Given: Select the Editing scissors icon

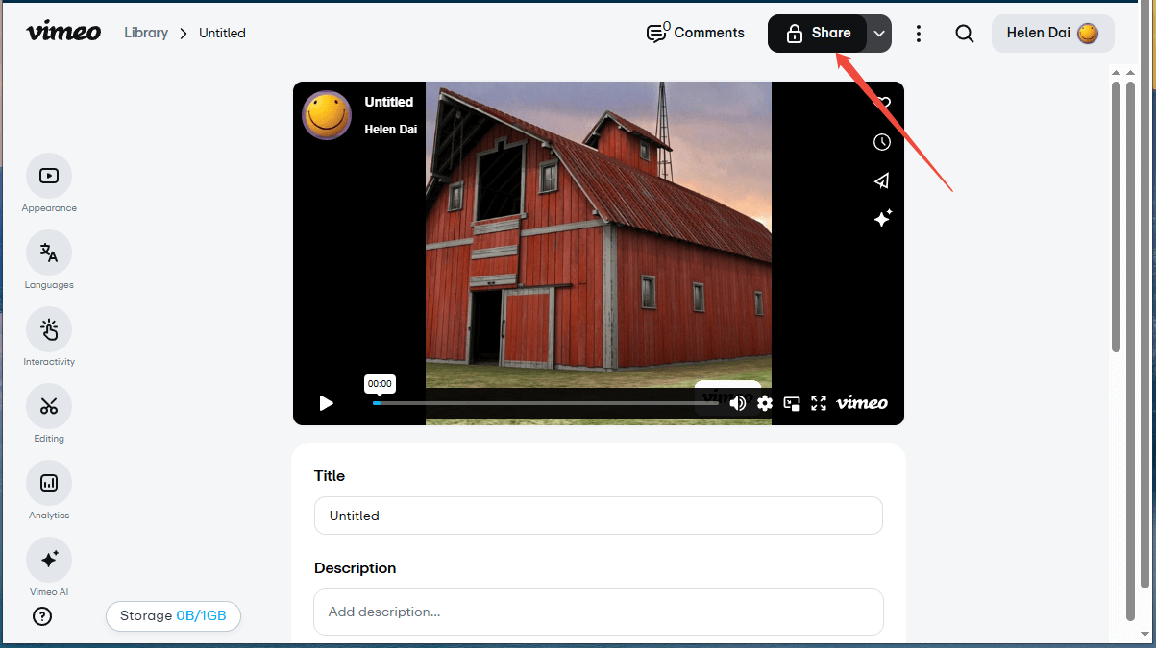Looking at the screenshot, I should [x=49, y=406].
